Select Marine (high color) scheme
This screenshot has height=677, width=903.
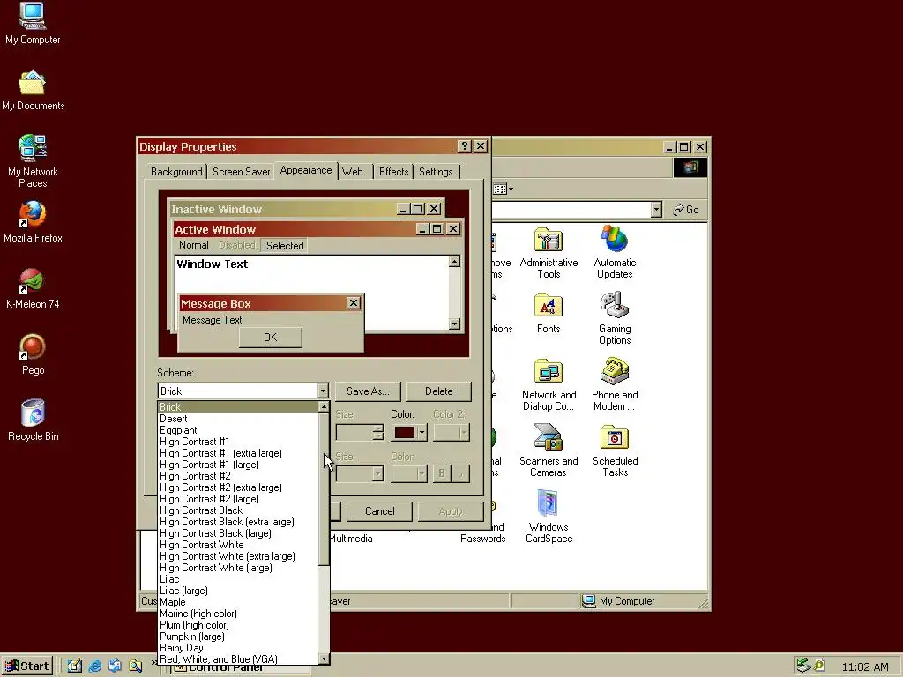238,614
